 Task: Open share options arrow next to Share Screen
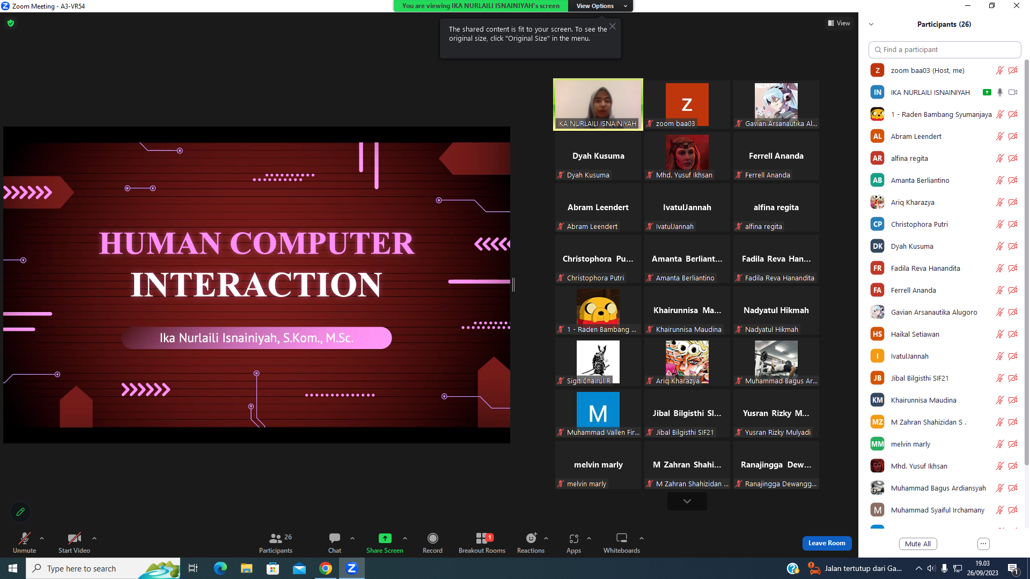(x=405, y=538)
